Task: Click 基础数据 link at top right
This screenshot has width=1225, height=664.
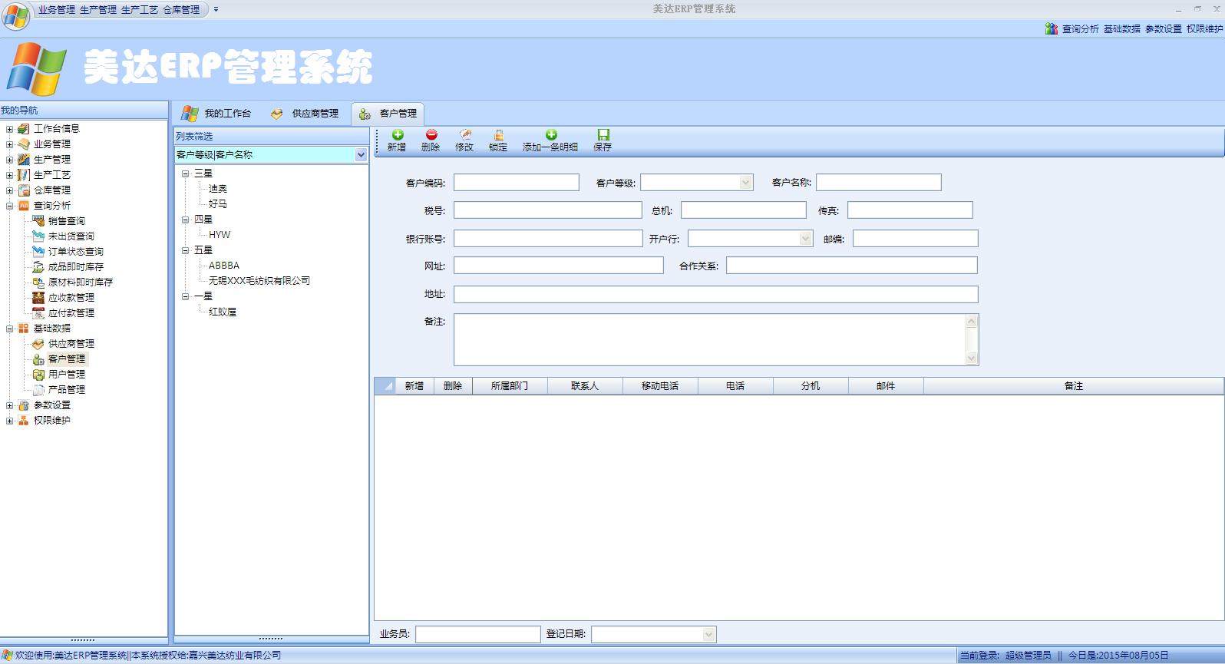Action: click(1122, 29)
